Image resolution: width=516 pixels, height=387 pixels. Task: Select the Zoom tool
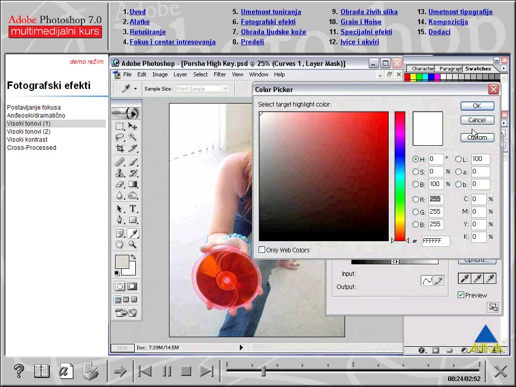tap(132, 245)
